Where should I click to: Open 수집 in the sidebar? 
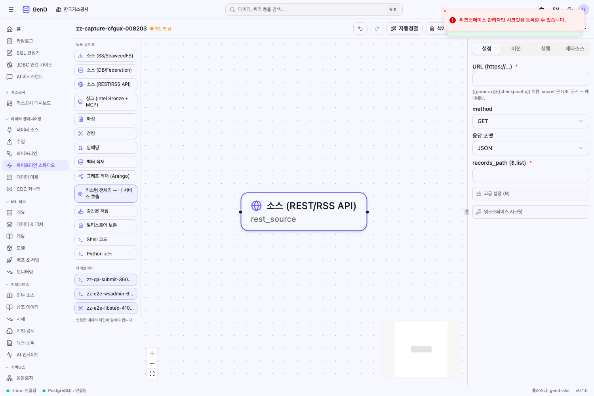36,142
